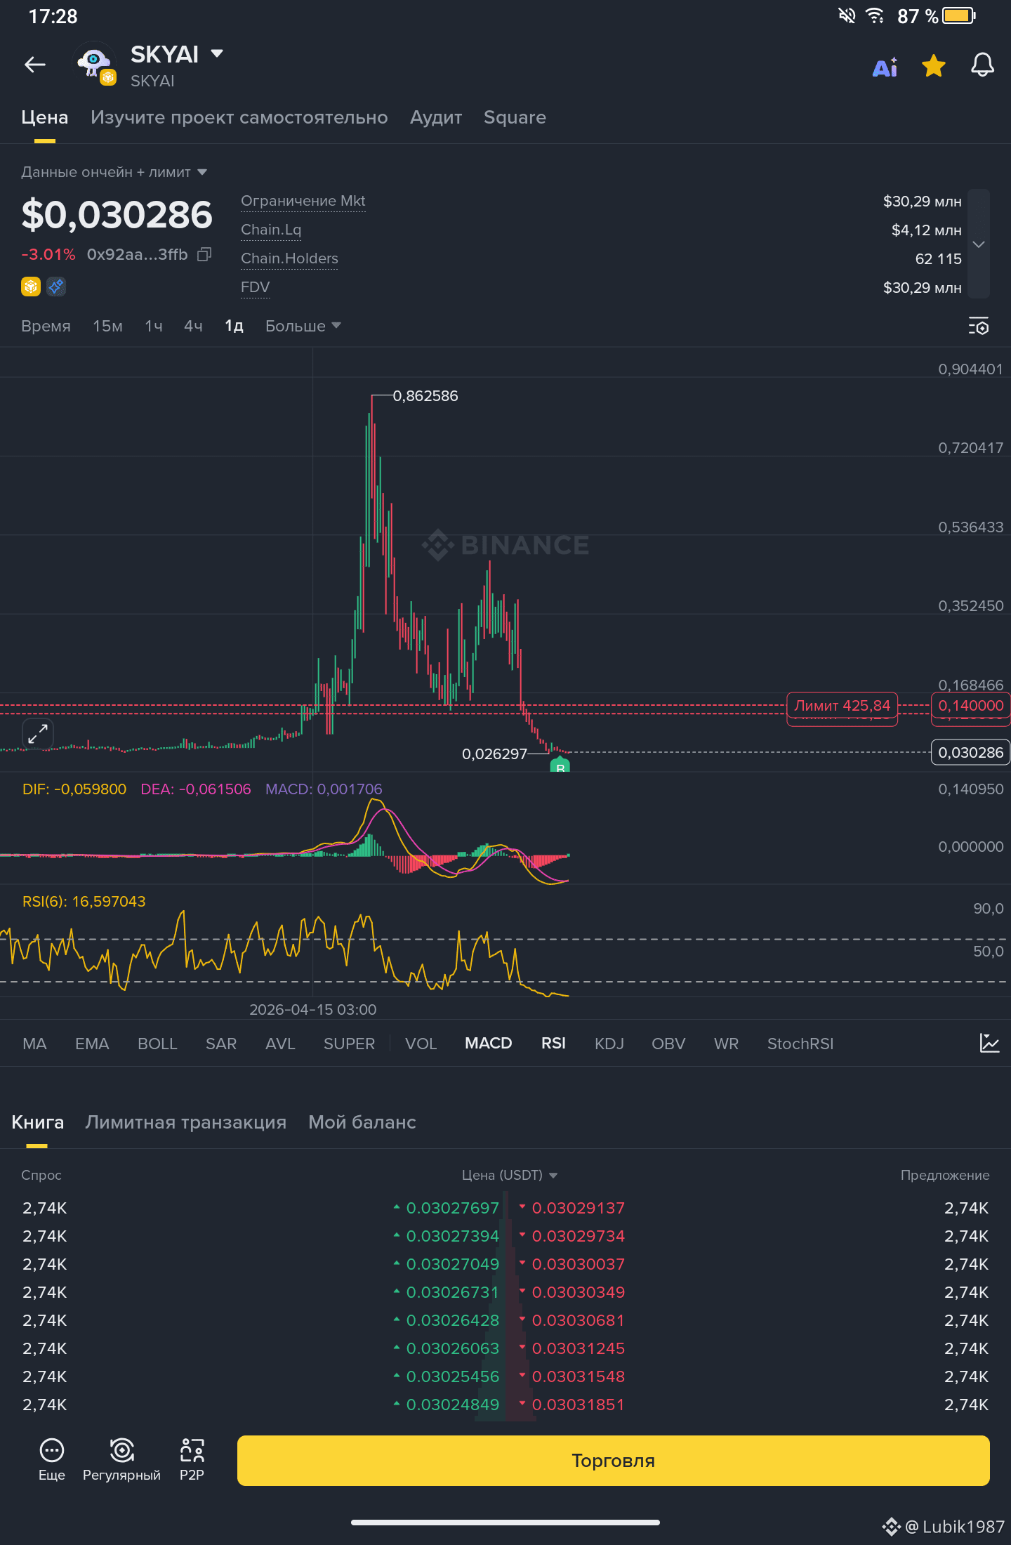The image size is (1011, 1545).
Task: Tap the yellow BNB chain badge
Action: (31, 287)
